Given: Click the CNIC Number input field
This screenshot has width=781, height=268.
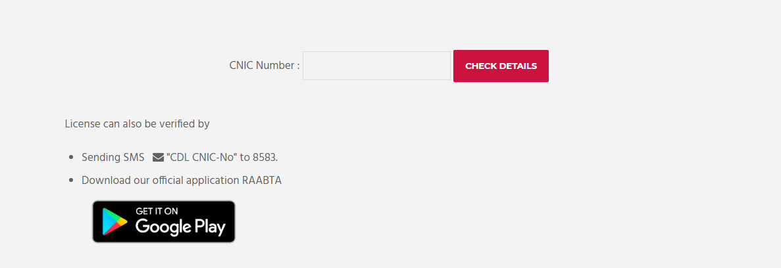Looking at the screenshot, I should point(376,66).
